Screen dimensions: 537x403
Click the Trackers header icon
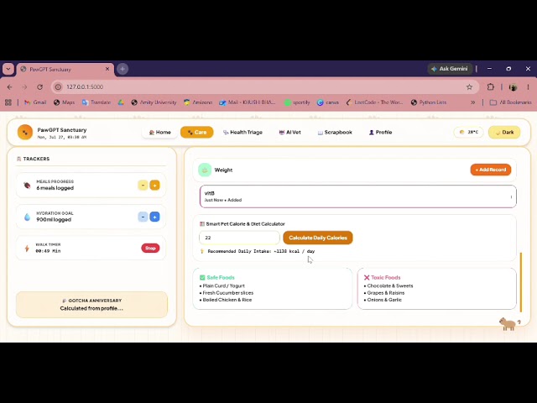pos(18,159)
